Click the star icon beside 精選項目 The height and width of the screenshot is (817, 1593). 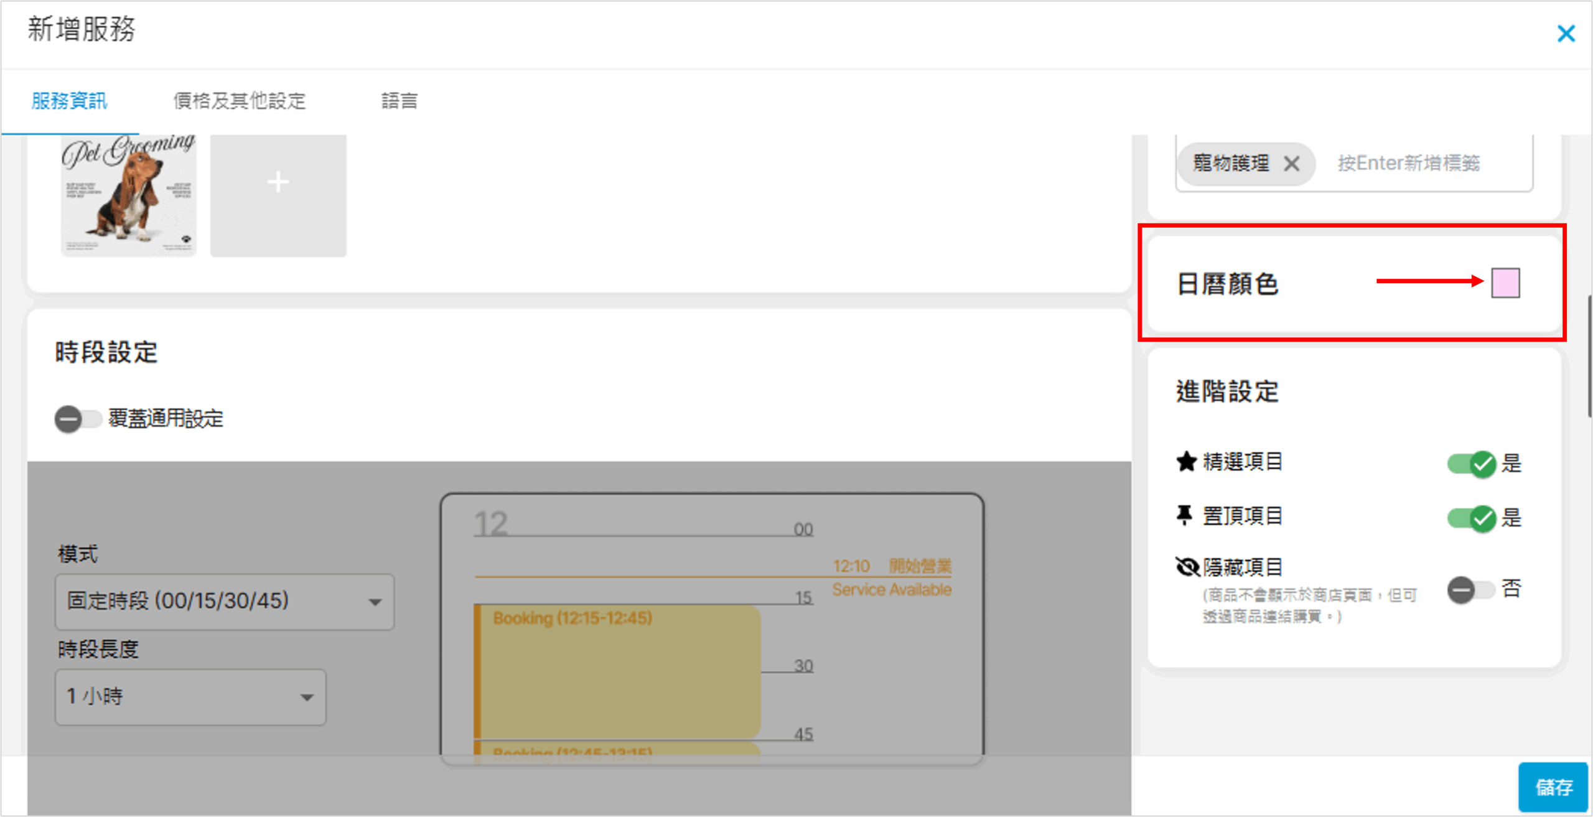(1186, 462)
